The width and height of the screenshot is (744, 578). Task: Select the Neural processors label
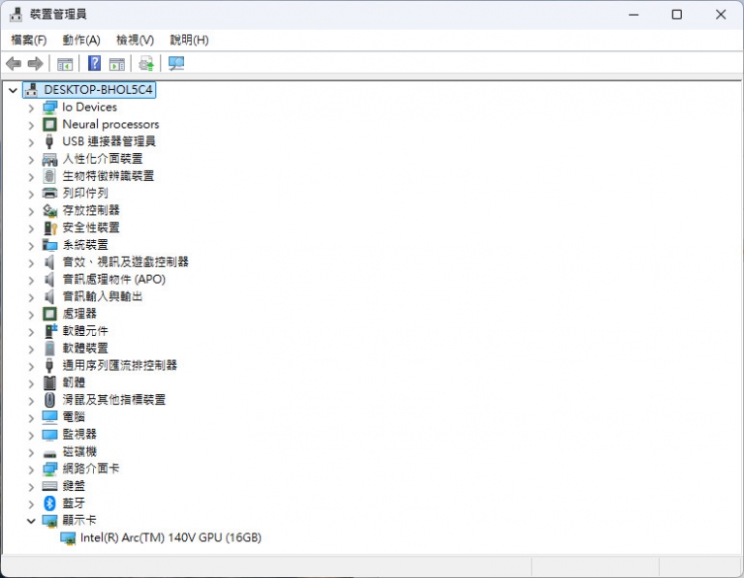click(x=110, y=124)
